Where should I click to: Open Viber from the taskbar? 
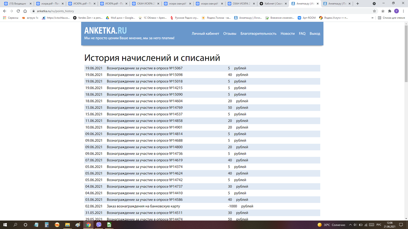point(99,225)
